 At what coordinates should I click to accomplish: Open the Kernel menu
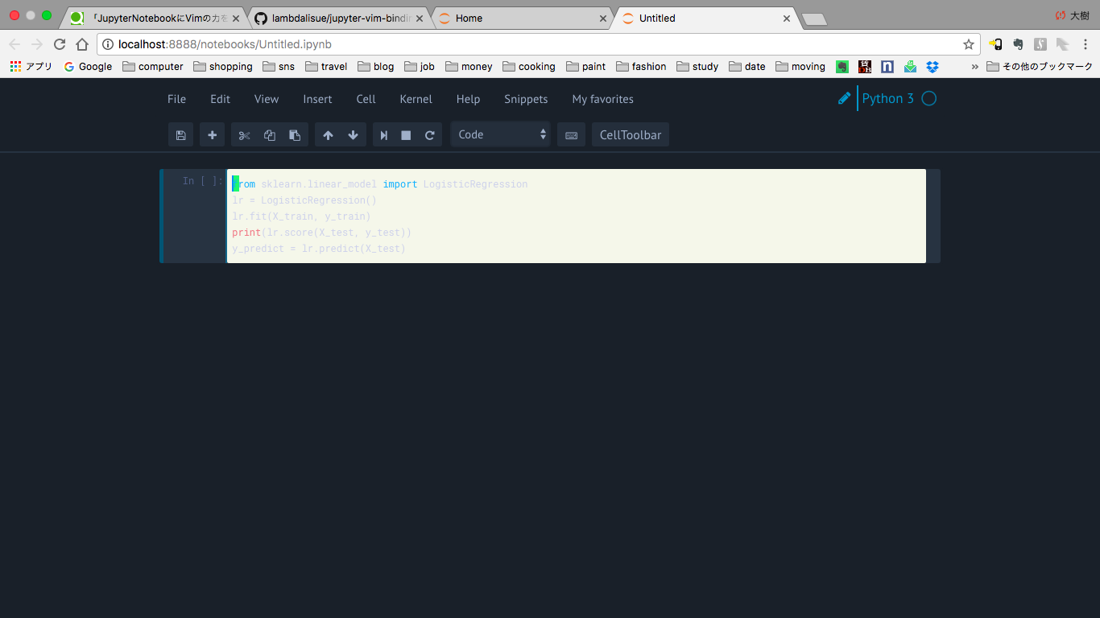point(416,99)
